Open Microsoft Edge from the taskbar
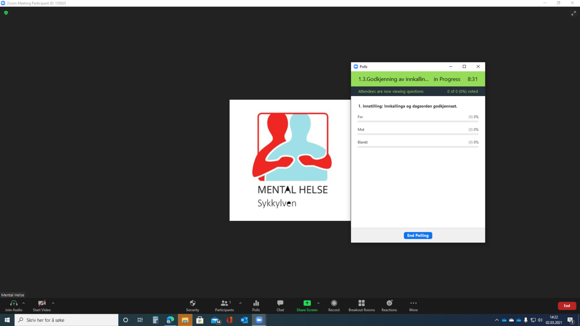 pyautogui.click(x=170, y=320)
